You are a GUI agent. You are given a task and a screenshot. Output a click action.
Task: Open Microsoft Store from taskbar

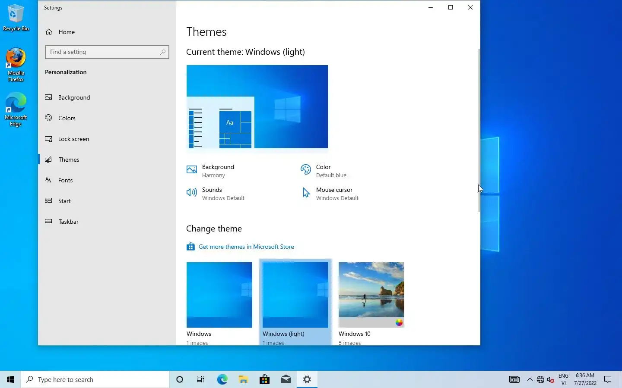(x=264, y=379)
